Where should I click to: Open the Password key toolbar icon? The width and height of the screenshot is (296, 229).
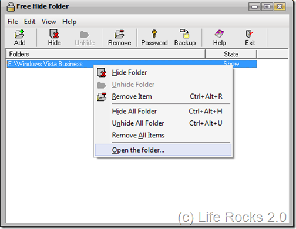click(154, 34)
